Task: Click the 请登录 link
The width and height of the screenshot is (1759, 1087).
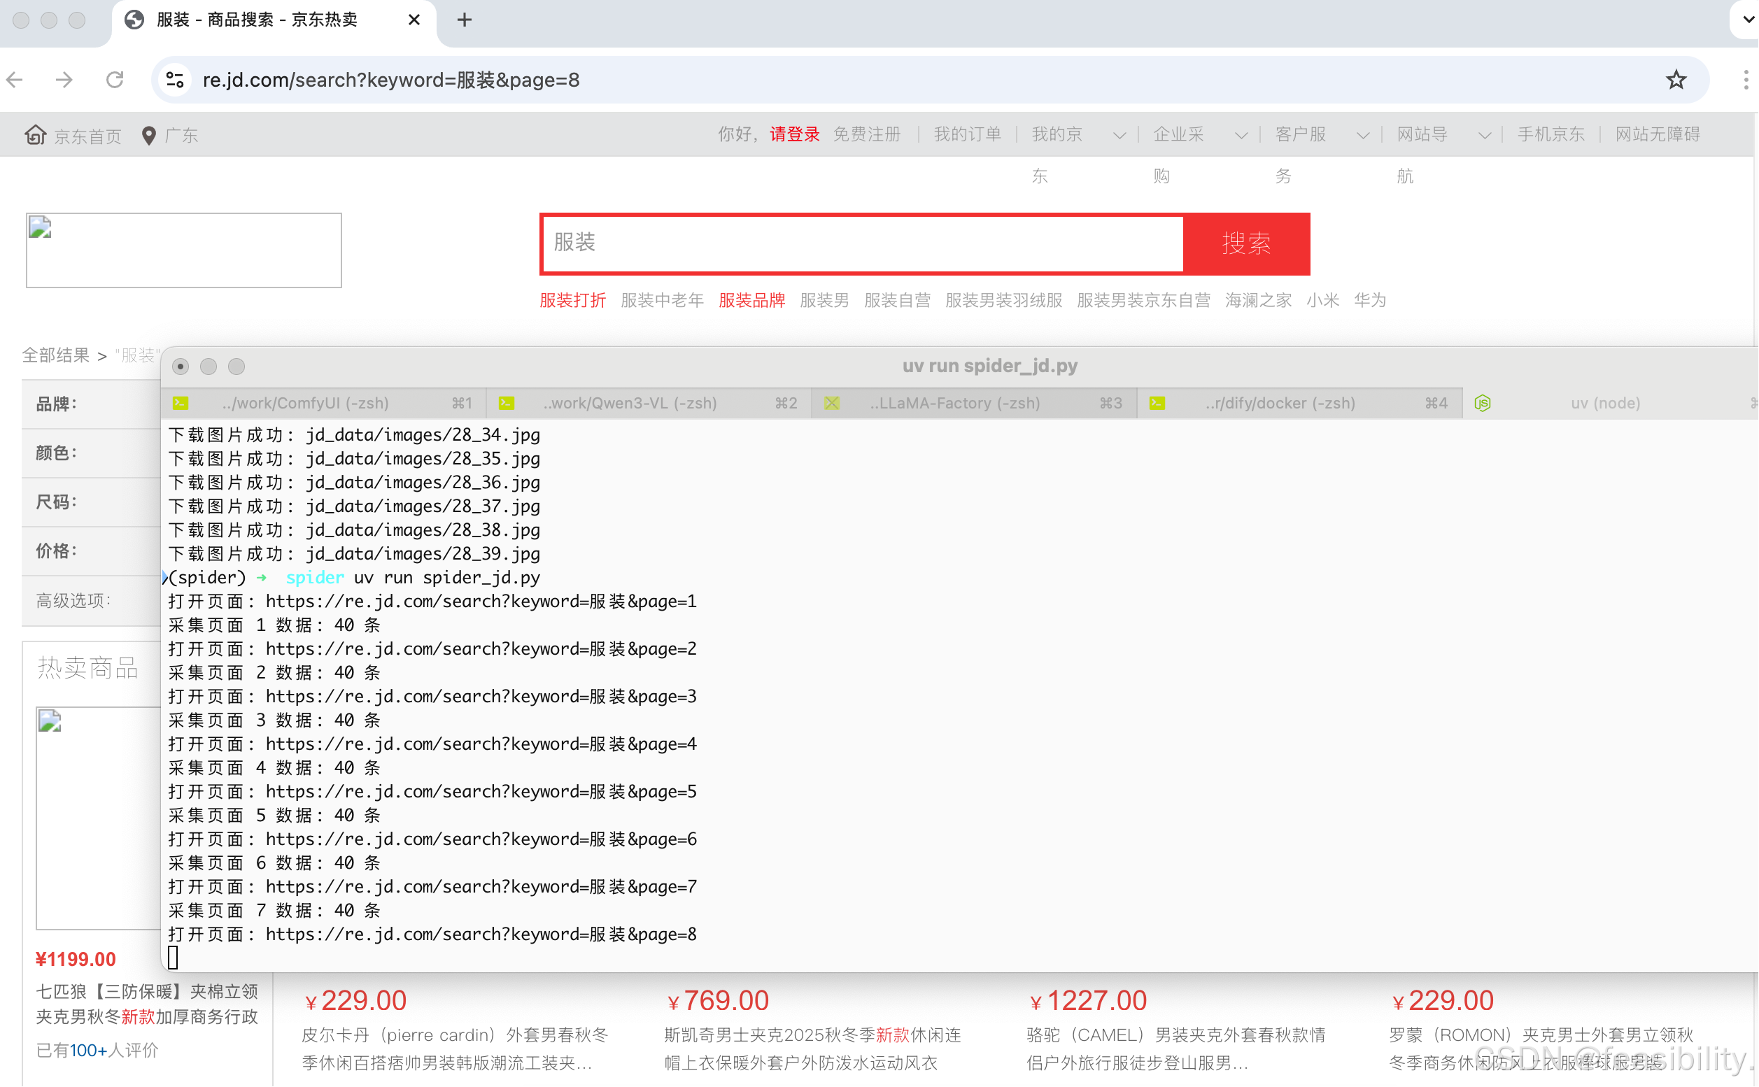Action: pos(794,134)
